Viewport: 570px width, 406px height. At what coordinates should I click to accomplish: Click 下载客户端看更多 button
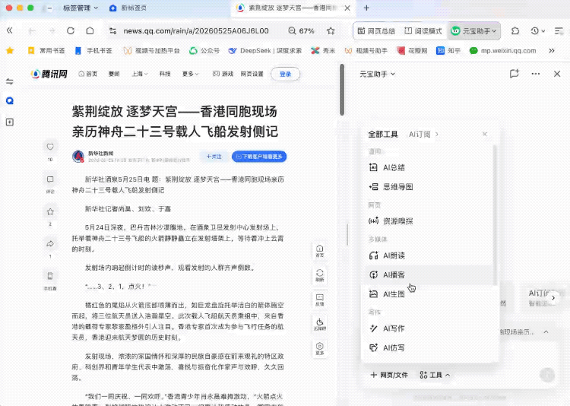tap(259, 157)
